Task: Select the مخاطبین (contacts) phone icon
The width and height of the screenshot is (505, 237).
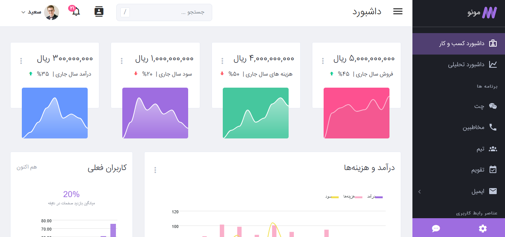Action: tap(493, 127)
